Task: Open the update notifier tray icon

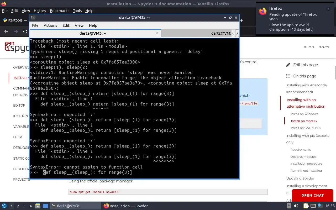Action: tap(320, 206)
